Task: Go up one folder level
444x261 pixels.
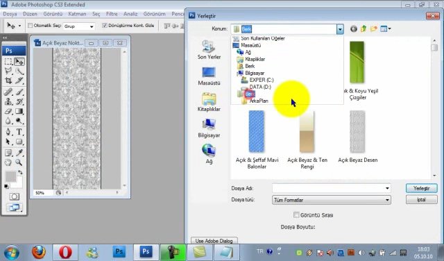Action: pos(364,29)
